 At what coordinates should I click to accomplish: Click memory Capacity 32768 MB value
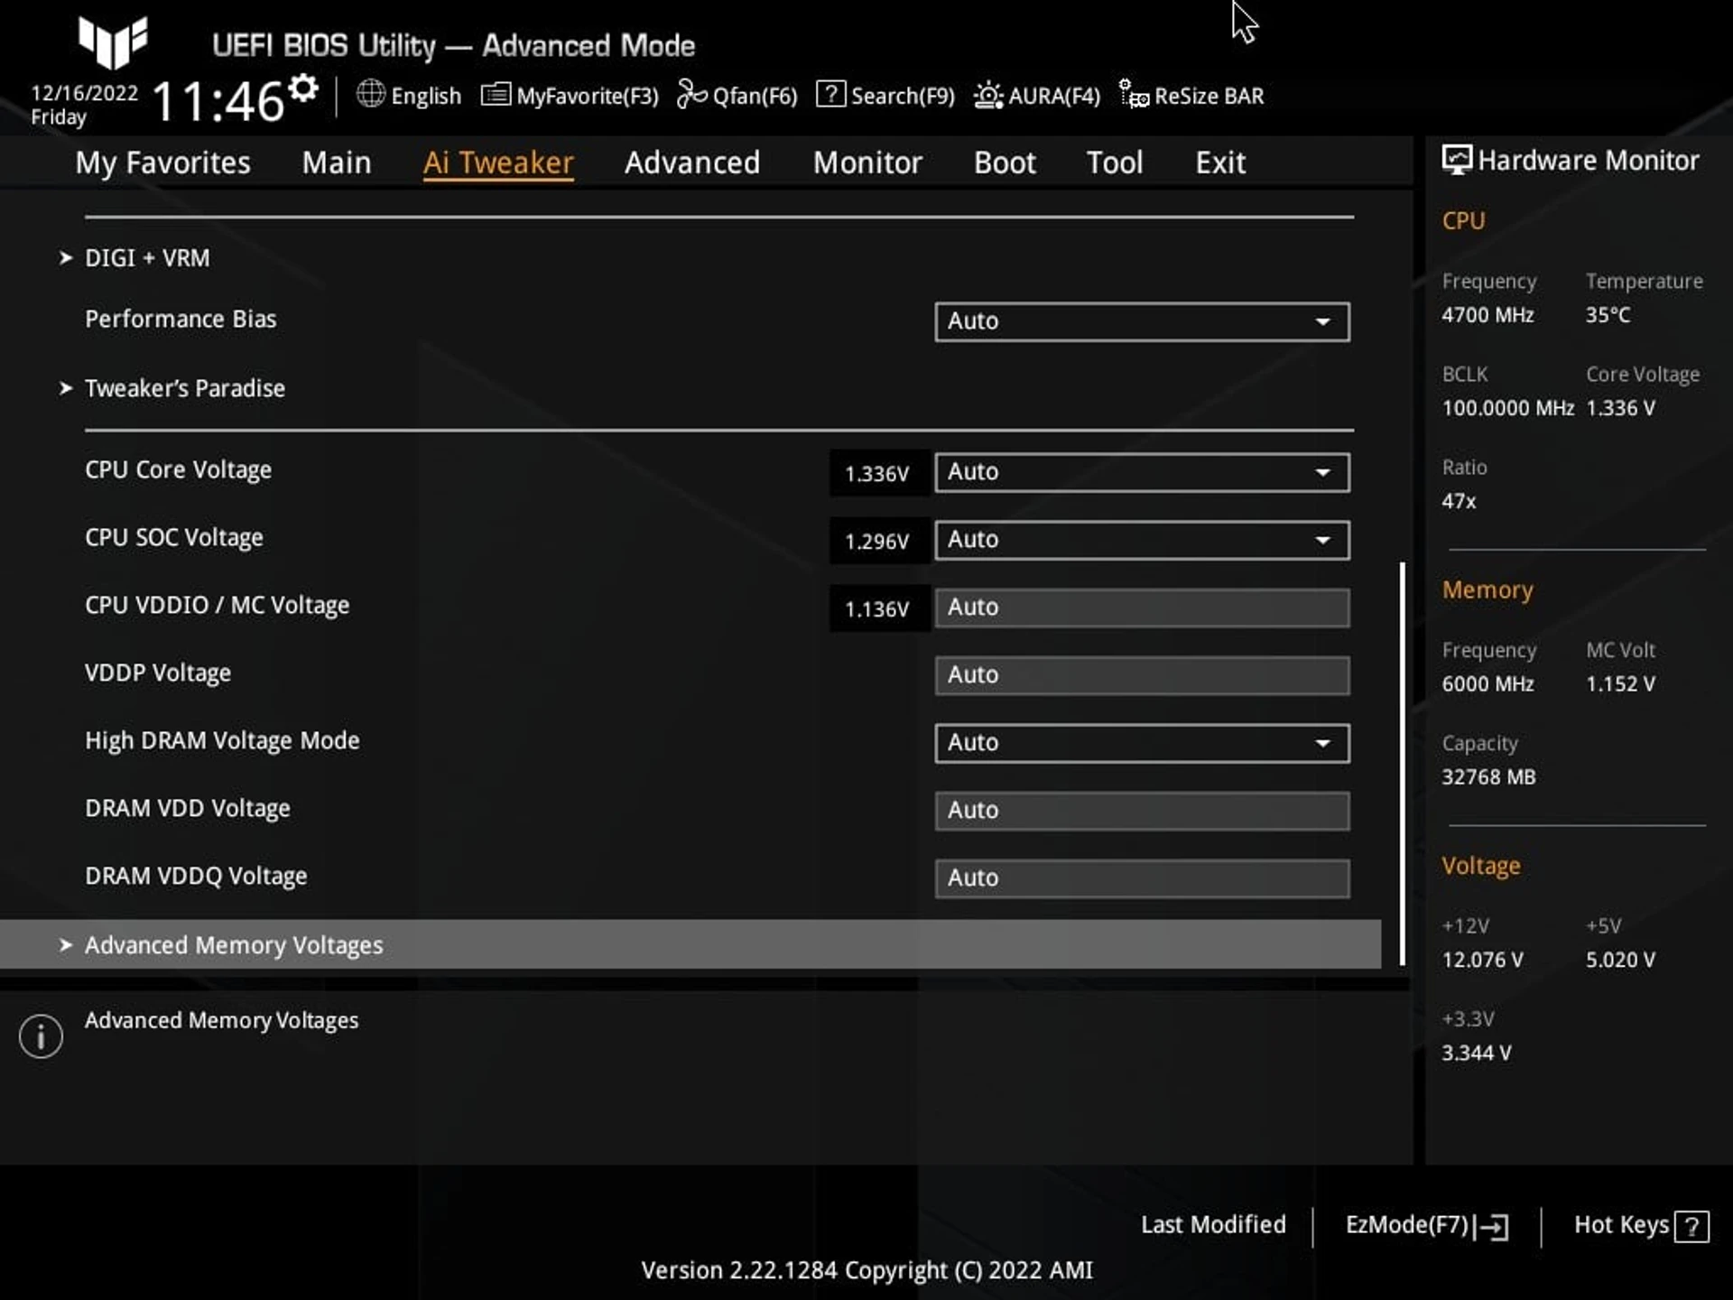click(x=1488, y=777)
